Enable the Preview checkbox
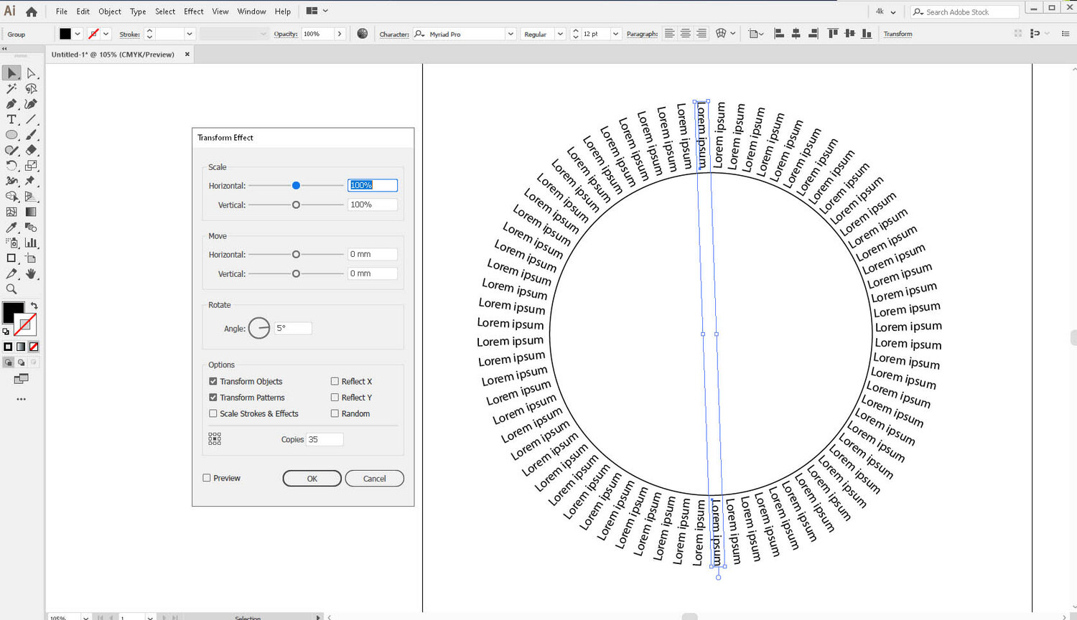The width and height of the screenshot is (1077, 620). coord(207,478)
